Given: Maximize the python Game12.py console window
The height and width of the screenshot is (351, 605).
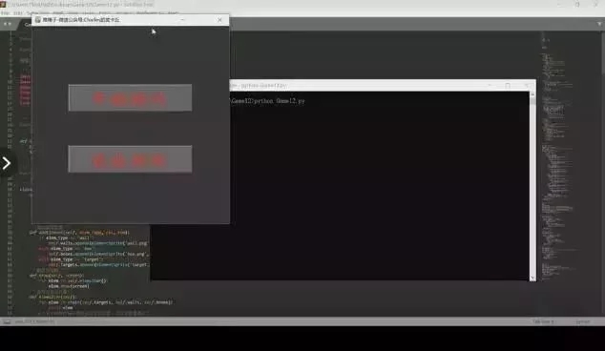Looking at the screenshot, I should [x=508, y=86].
